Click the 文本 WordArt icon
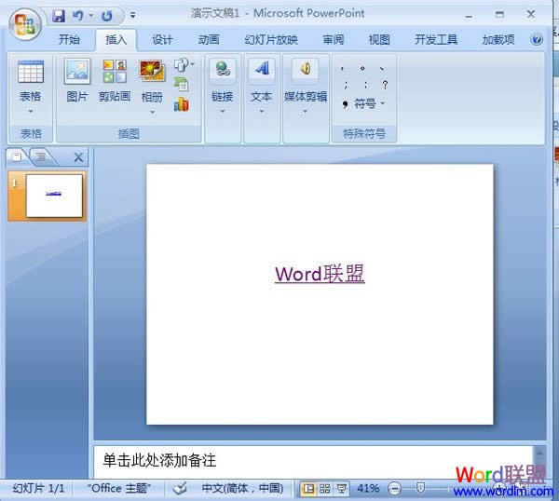The height and width of the screenshot is (501, 559). click(x=262, y=68)
